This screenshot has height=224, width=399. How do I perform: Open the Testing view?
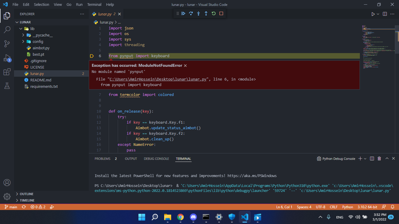pyautogui.click(x=7, y=86)
